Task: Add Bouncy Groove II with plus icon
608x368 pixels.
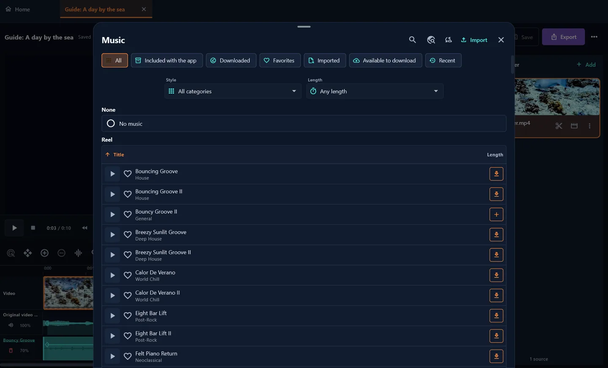Action: (x=496, y=214)
